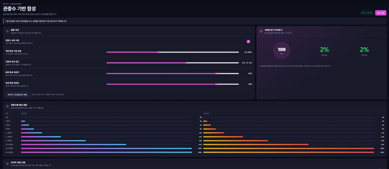Click the 100% value of the 배경 함성 최대치 slider
The height and width of the screenshot is (169, 389).
click(250, 73)
